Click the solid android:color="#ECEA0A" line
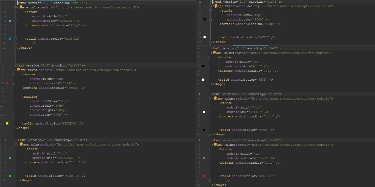Viewport: 375px width, 187px height. 53,123
